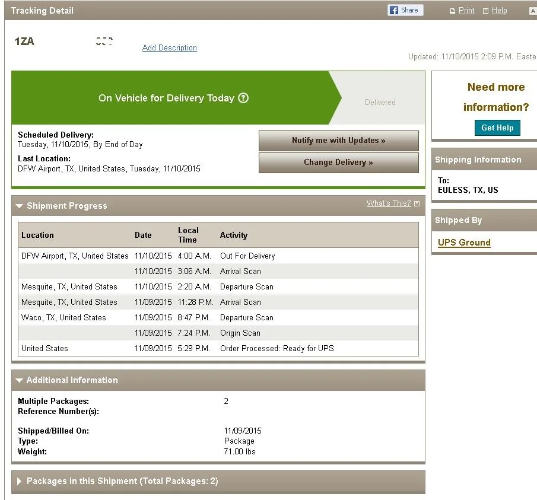
Task: Click the Get Help button
Action: point(497,128)
